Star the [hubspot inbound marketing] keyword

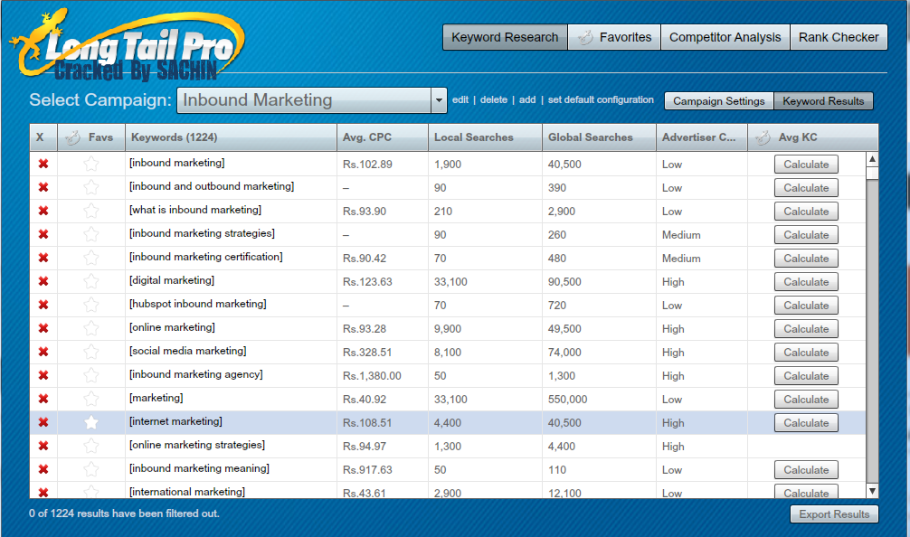91,305
